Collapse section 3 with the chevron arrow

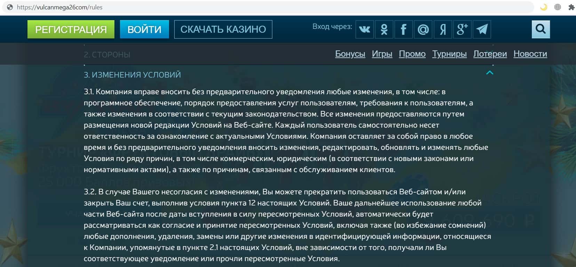(490, 73)
